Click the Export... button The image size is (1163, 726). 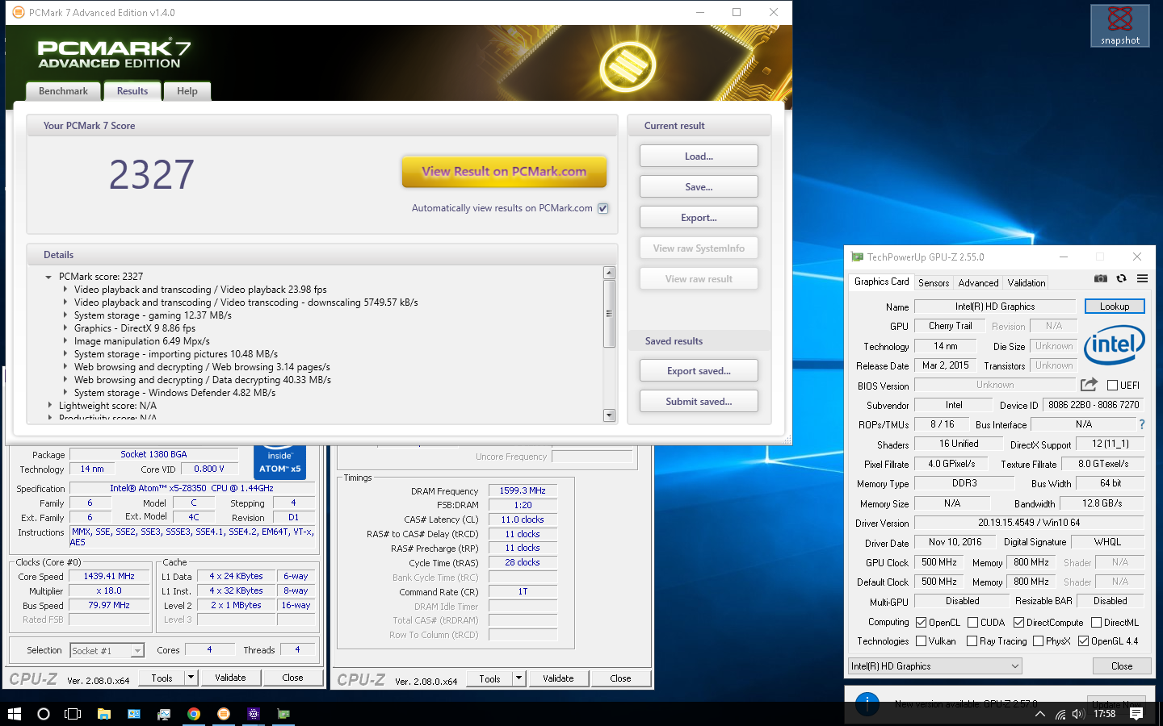pyautogui.click(x=699, y=218)
